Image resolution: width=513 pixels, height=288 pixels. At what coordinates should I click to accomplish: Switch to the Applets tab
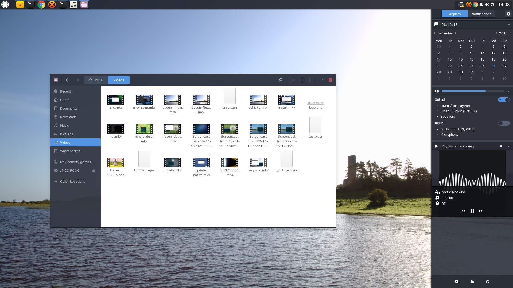tap(455, 14)
